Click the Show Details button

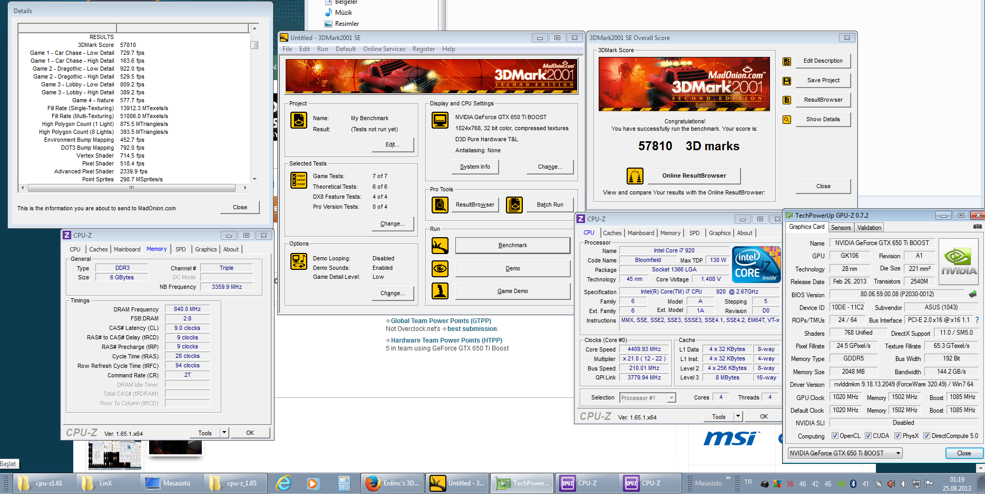coord(823,120)
